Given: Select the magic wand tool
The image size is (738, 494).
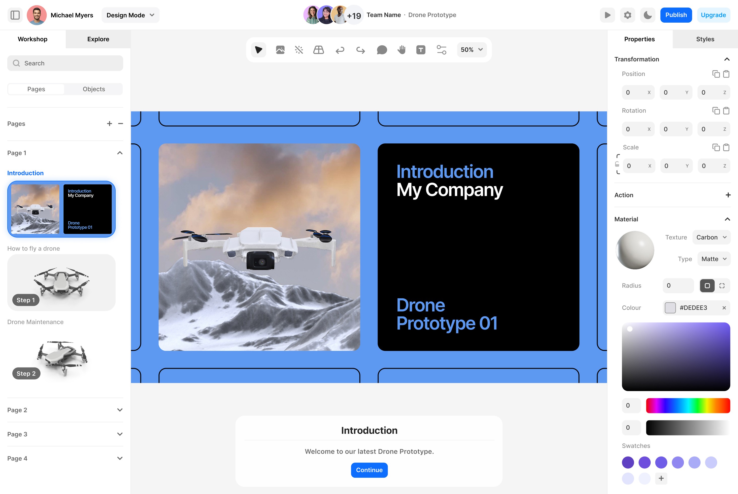Looking at the screenshot, I should click(299, 50).
